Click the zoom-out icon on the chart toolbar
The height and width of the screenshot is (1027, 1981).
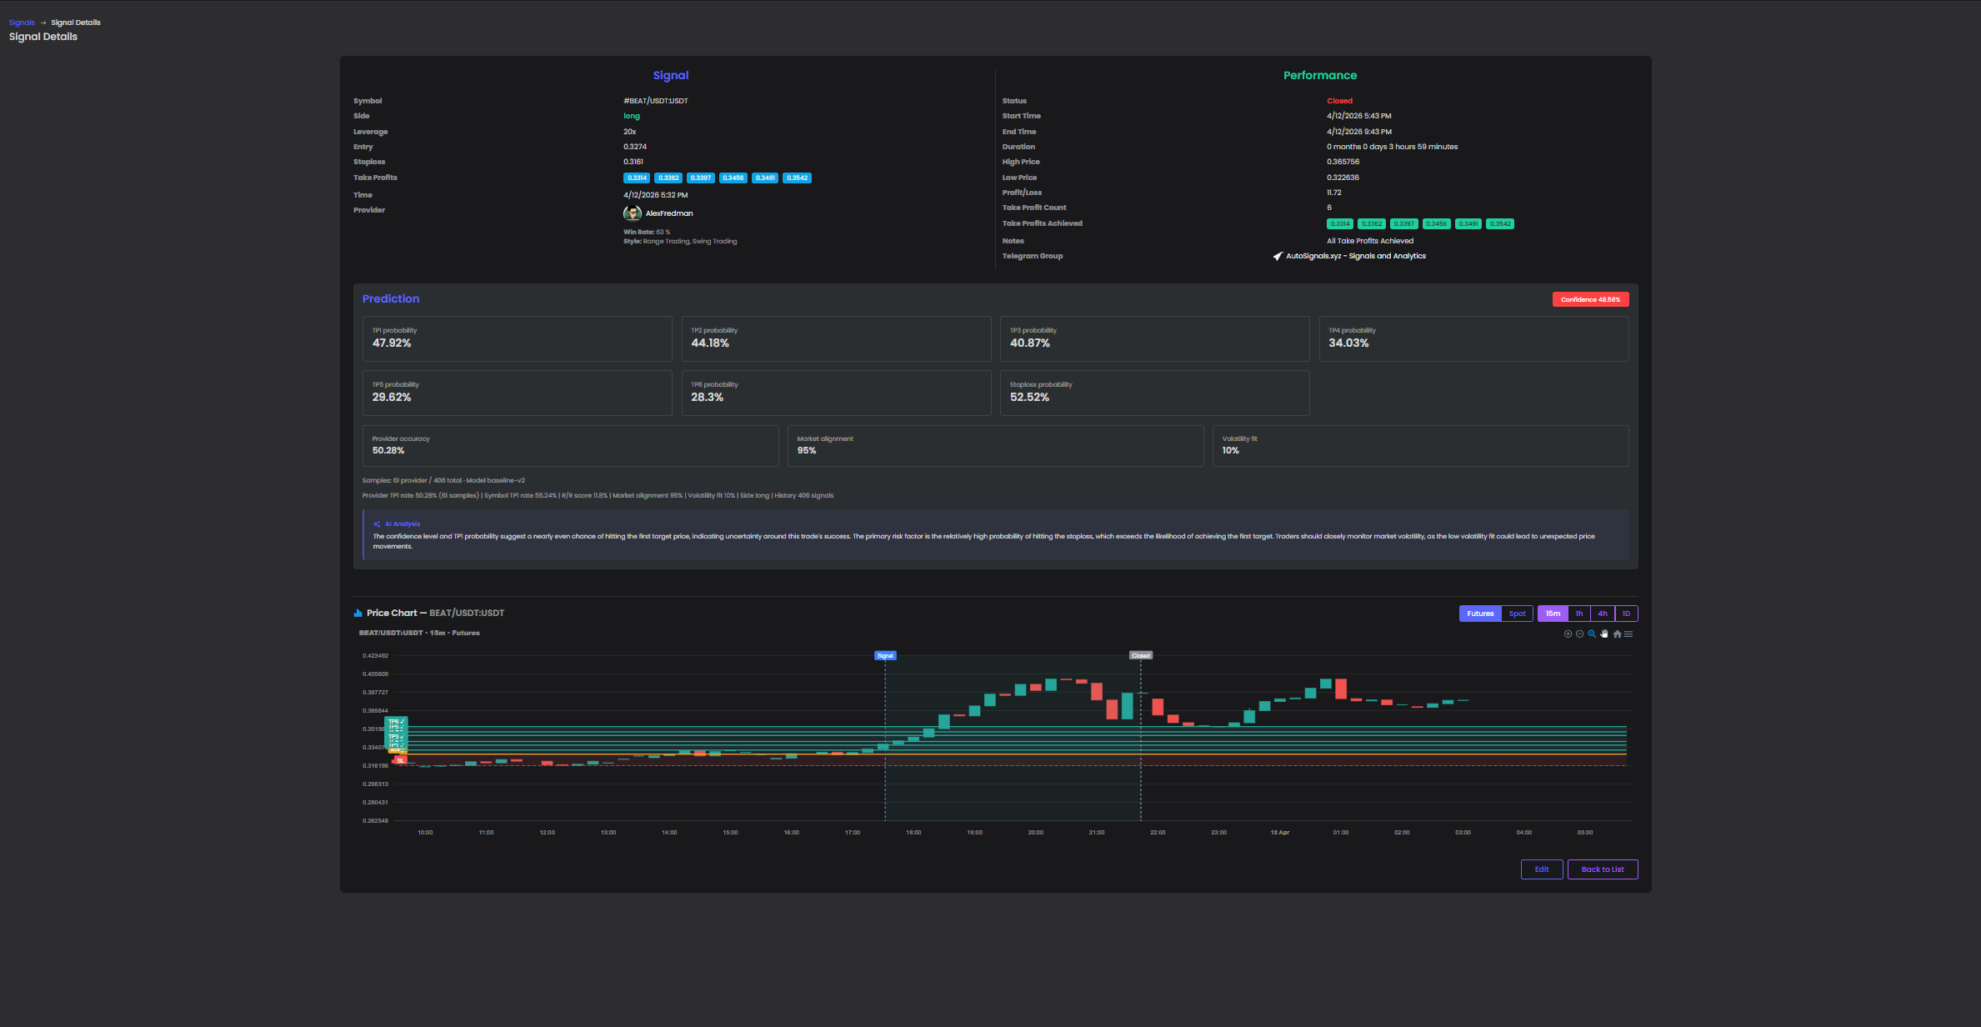coord(1579,634)
